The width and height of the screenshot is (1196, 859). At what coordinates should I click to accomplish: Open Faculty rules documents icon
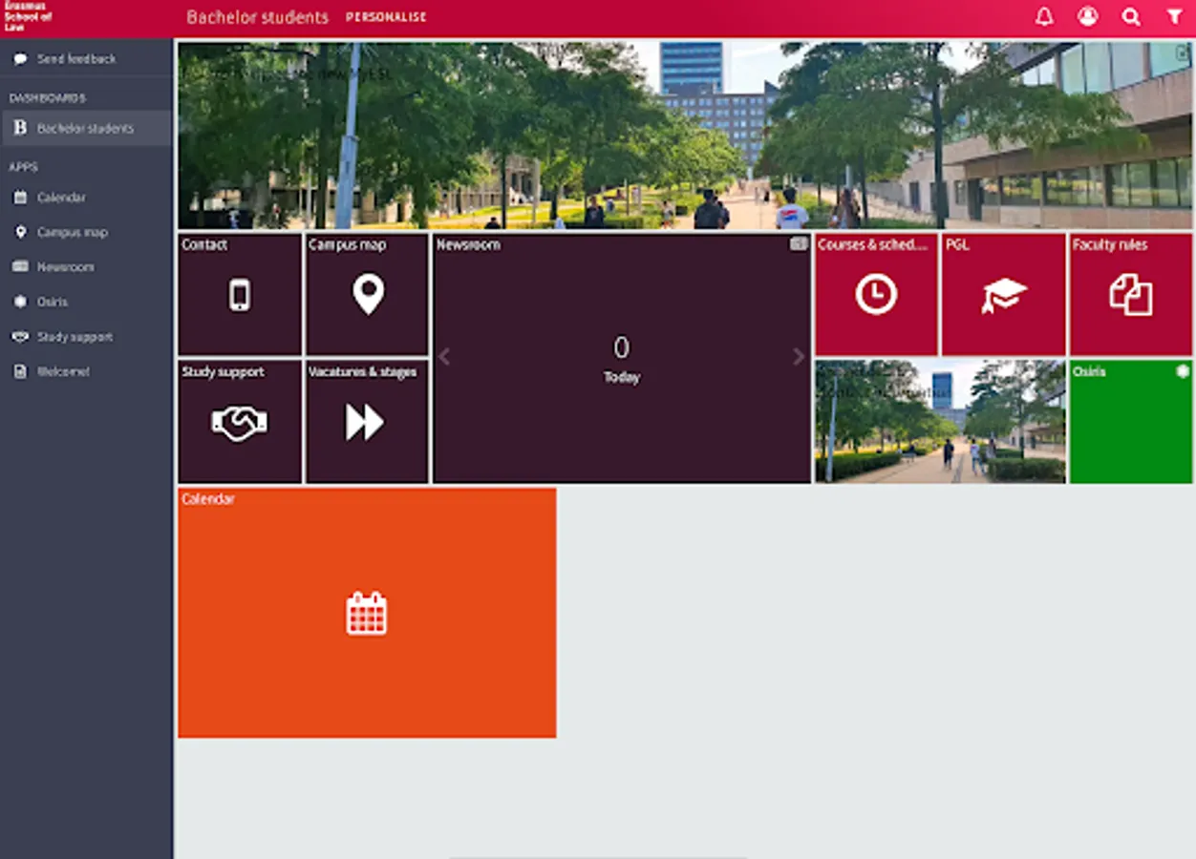pos(1131,294)
